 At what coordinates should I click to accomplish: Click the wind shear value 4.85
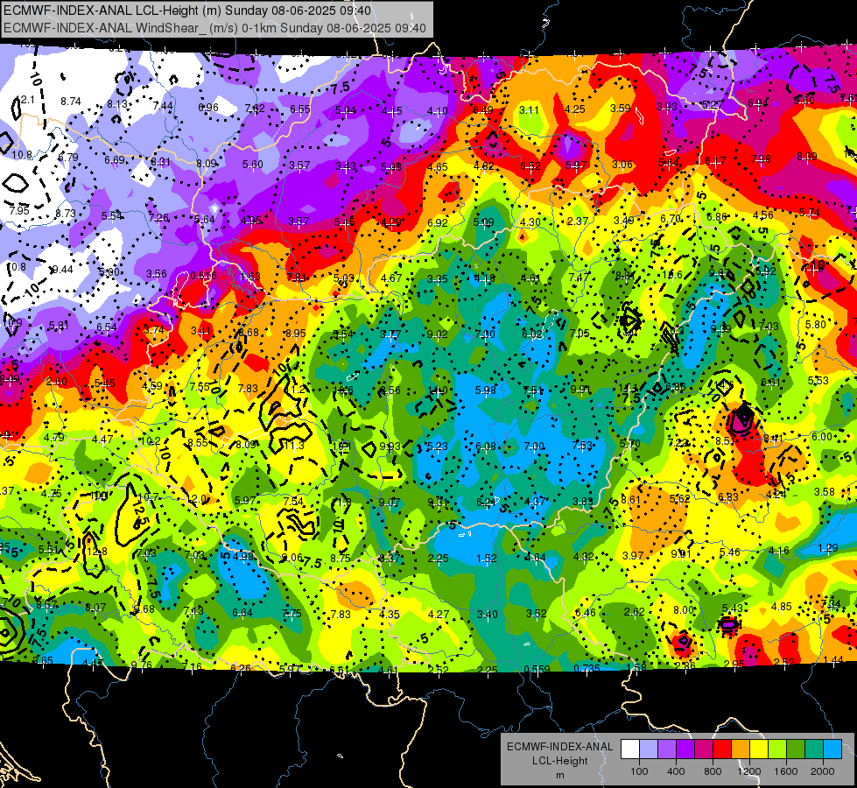point(781,606)
